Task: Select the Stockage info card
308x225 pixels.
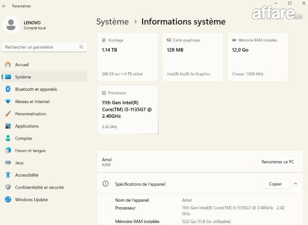Action: 128,57
